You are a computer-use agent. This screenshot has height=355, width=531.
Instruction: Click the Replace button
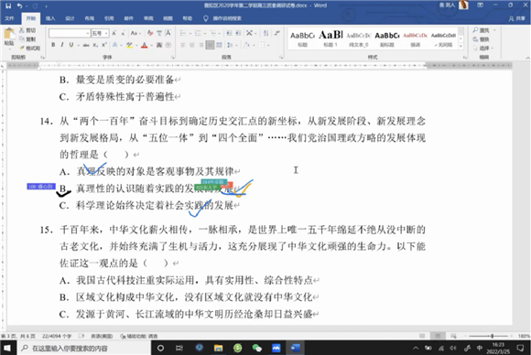pyautogui.click(x=482, y=39)
